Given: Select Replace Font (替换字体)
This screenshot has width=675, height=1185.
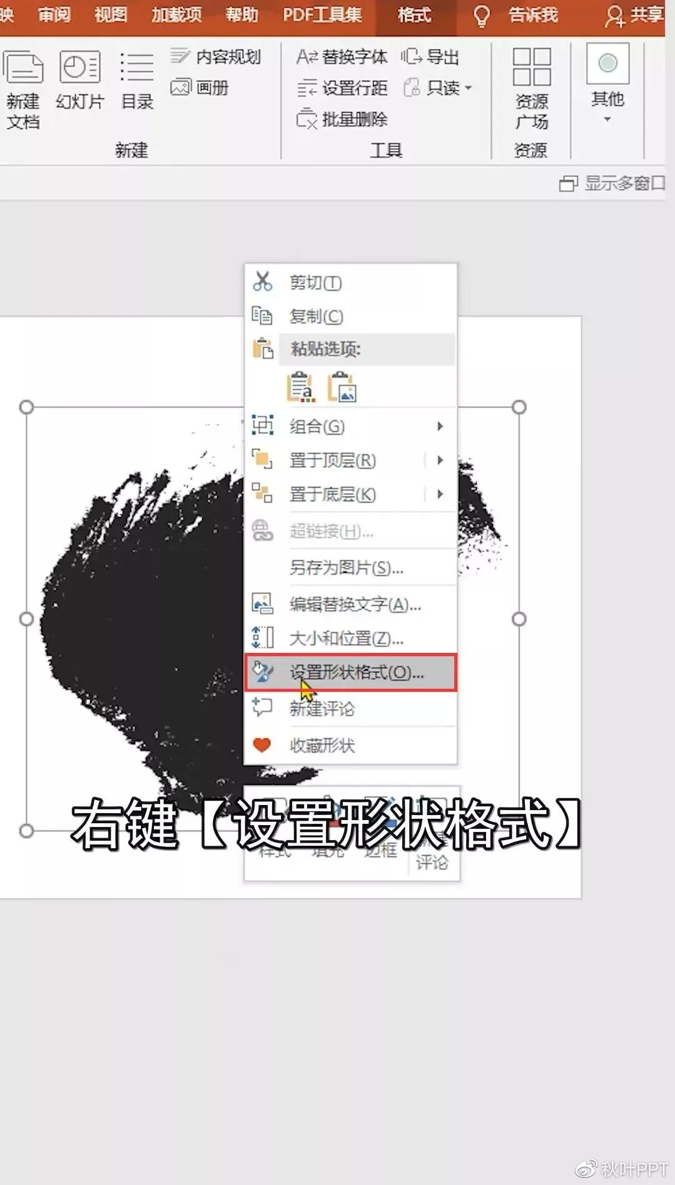Looking at the screenshot, I should pyautogui.click(x=342, y=57).
